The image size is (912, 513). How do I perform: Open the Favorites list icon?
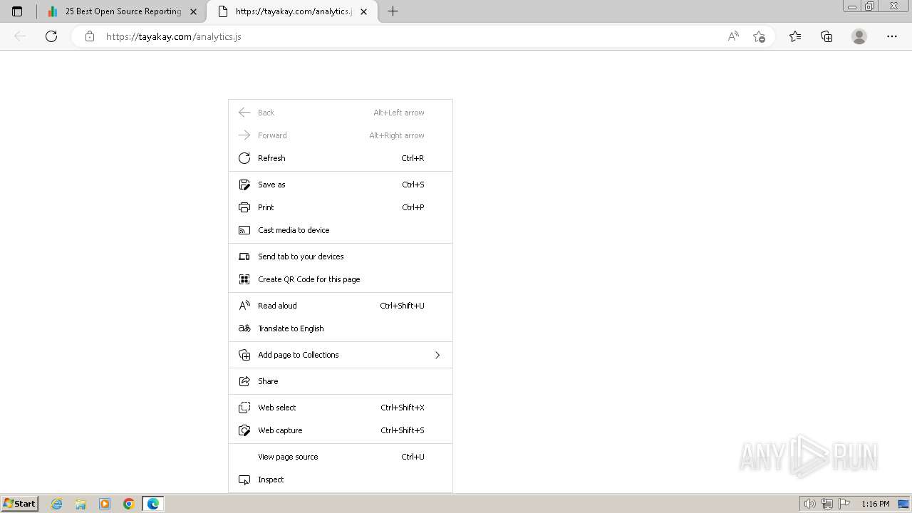point(795,36)
